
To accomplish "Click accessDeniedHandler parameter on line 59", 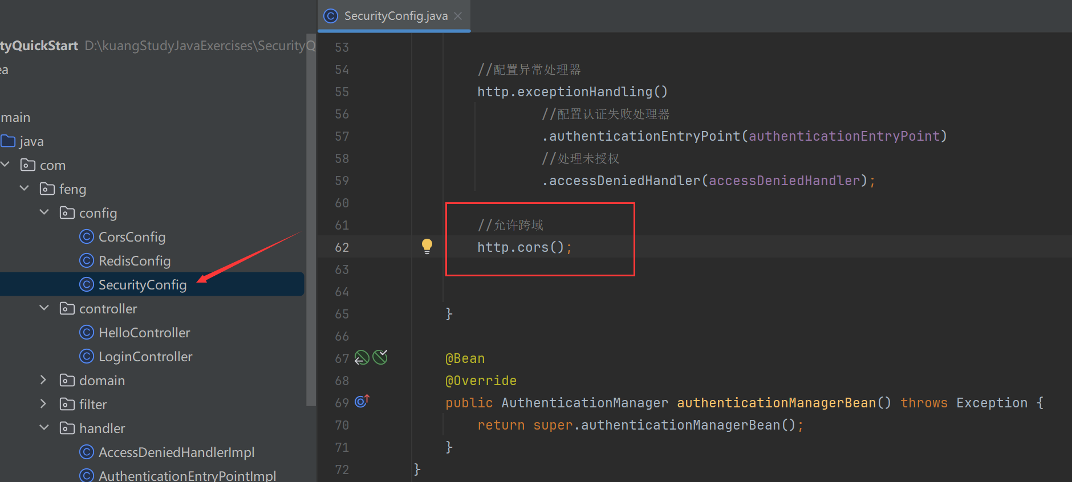I will (784, 181).
